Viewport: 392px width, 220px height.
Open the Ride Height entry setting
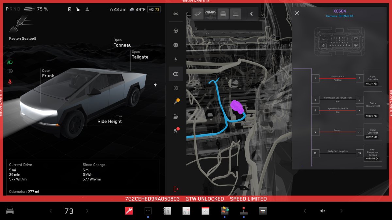[x=109, y=119]
